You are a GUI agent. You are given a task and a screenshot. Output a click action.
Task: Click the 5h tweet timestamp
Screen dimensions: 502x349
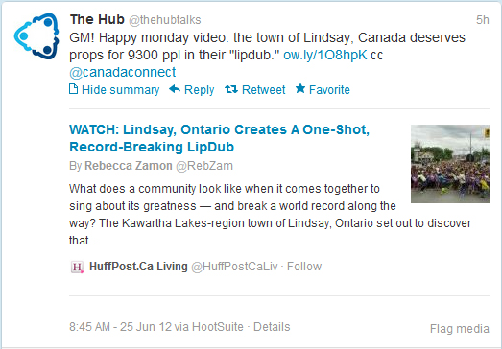483,20
